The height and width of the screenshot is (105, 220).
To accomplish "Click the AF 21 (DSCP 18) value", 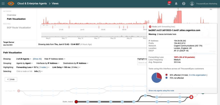I will pos(181,51).
